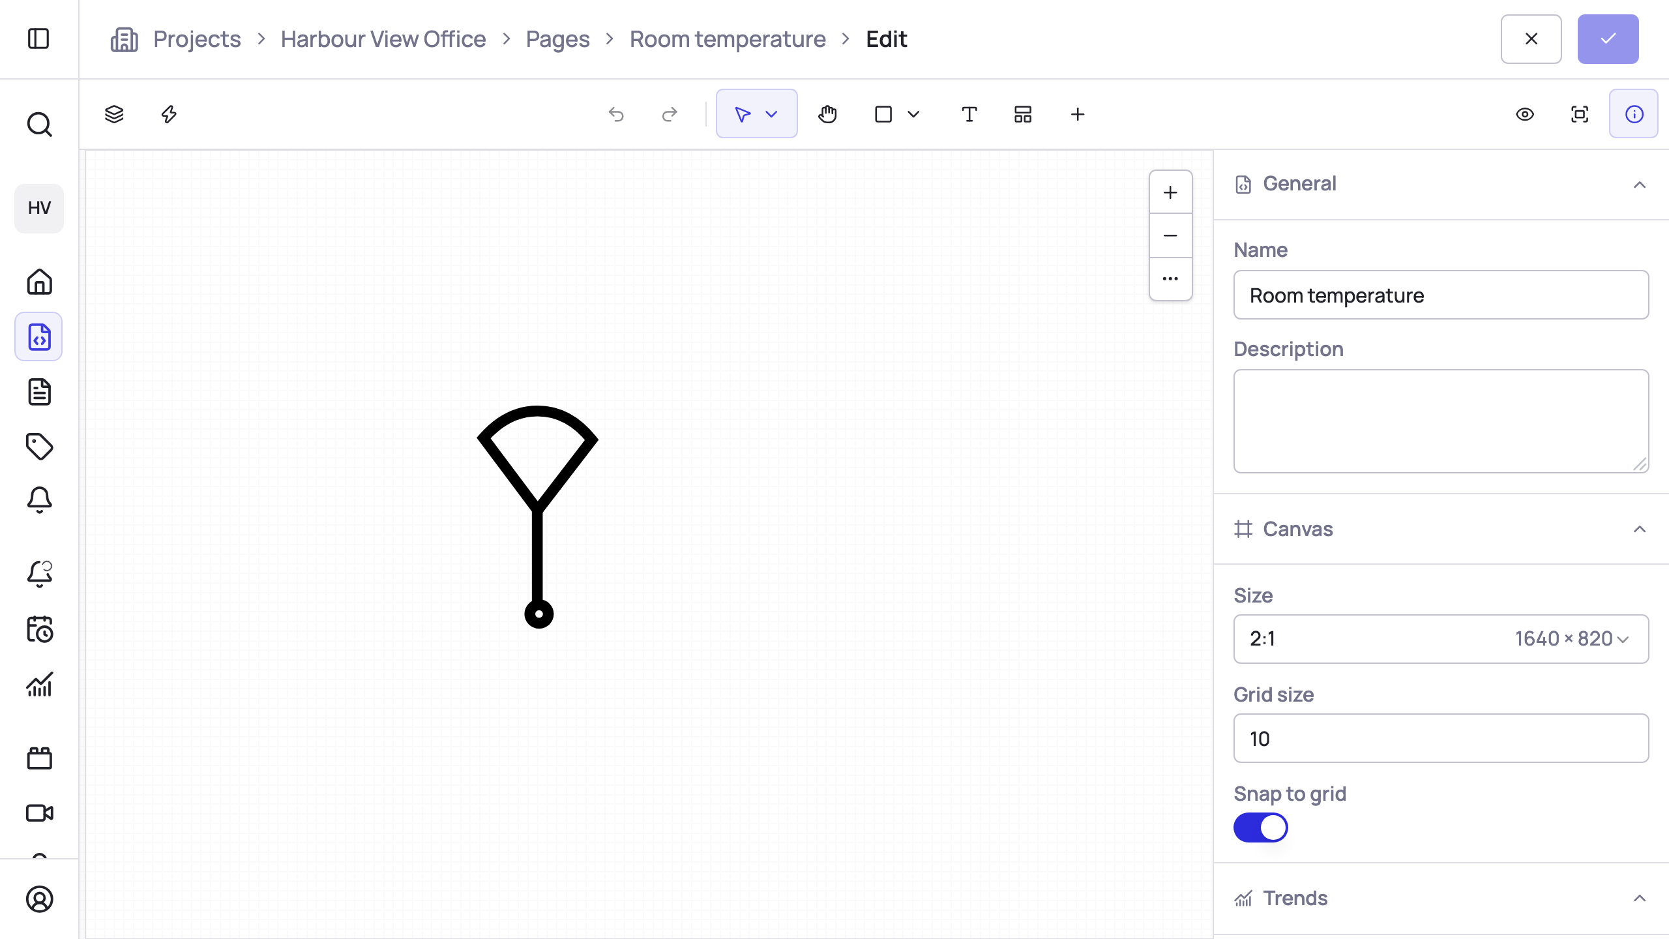The width and height of the screenshot is (1669, 939).
Task: Open the document text icon
Action: coord(39,392)
